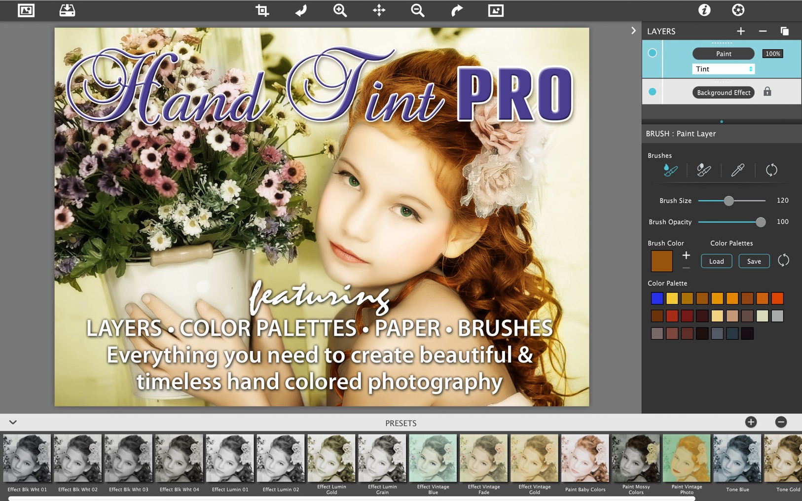Open the Brush Color swatch
Image resolution: width=802 pixels, height=501 pixels.
661,260
